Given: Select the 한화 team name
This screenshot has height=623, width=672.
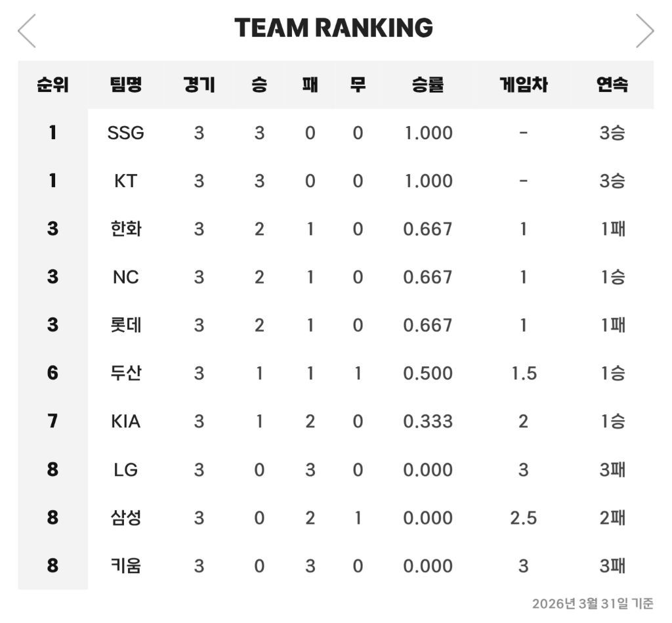Looking at the screenshot, I should click(125, 229).
